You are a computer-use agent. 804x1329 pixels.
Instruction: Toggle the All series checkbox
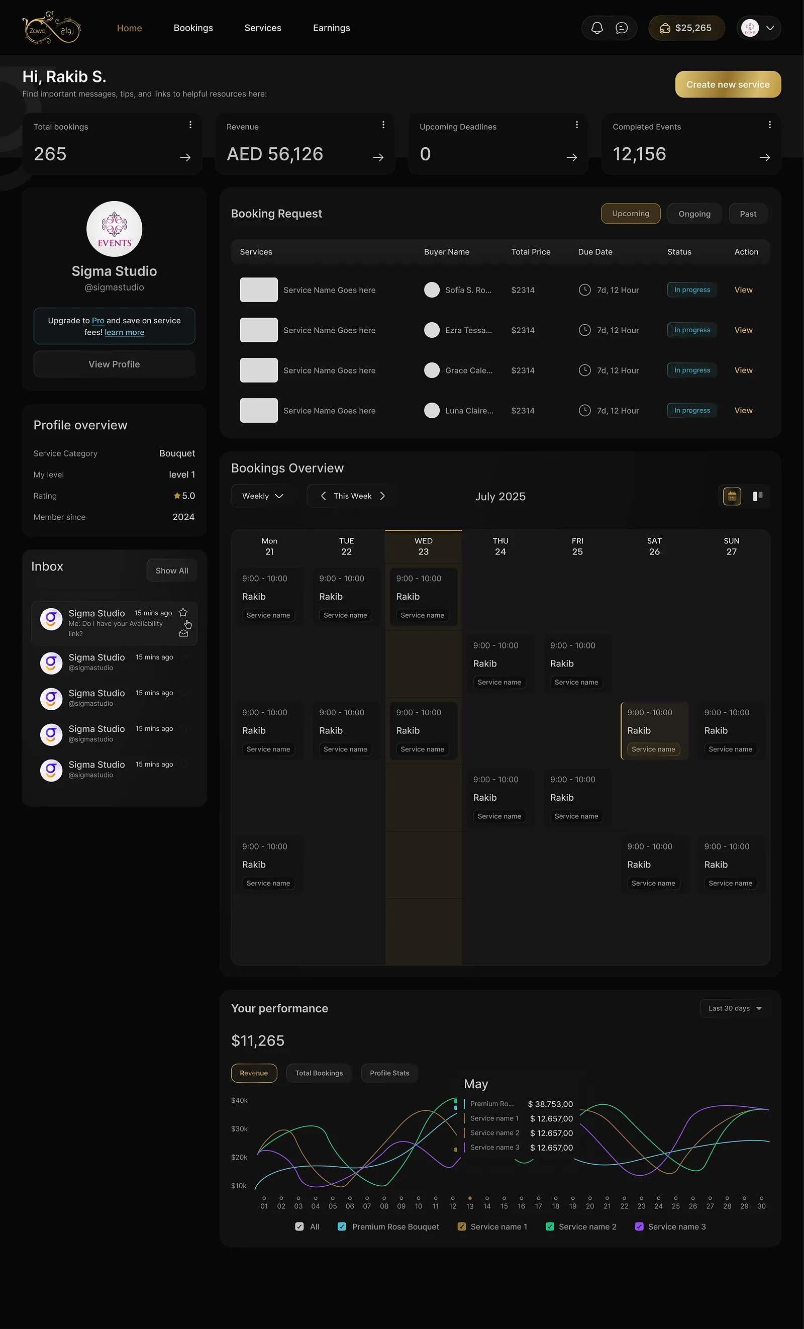[299, 1226]
